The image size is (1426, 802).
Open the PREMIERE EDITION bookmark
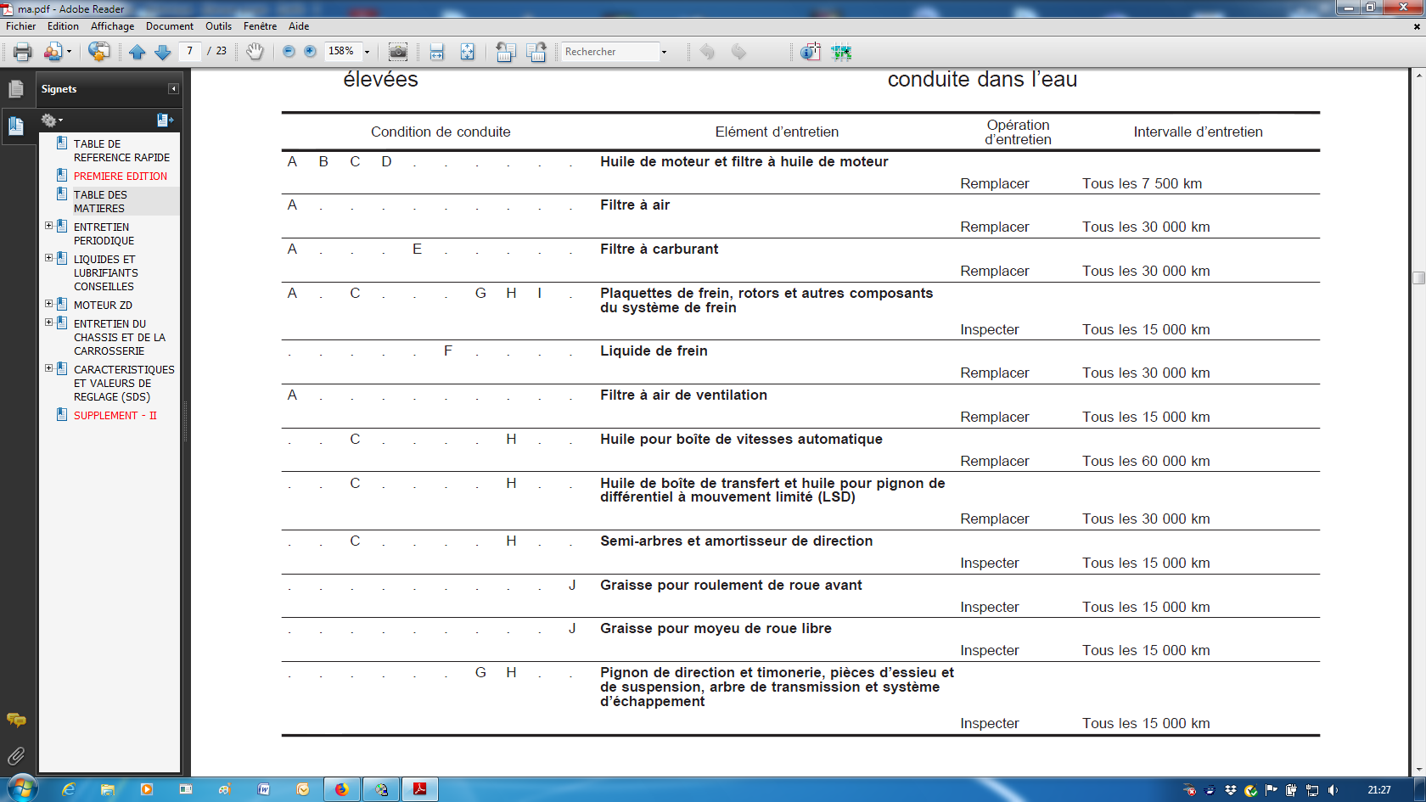120,176
